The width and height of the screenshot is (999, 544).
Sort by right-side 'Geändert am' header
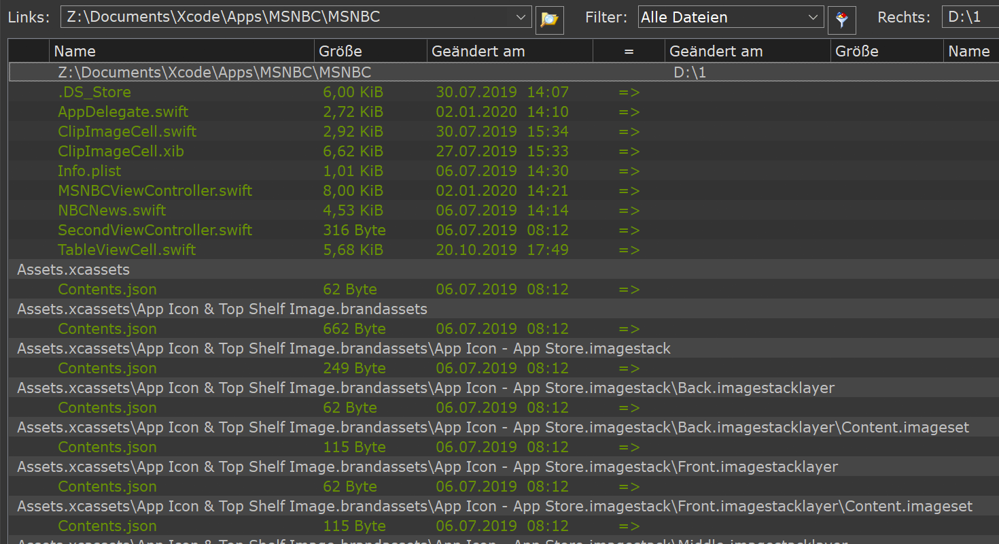(748, 51)
